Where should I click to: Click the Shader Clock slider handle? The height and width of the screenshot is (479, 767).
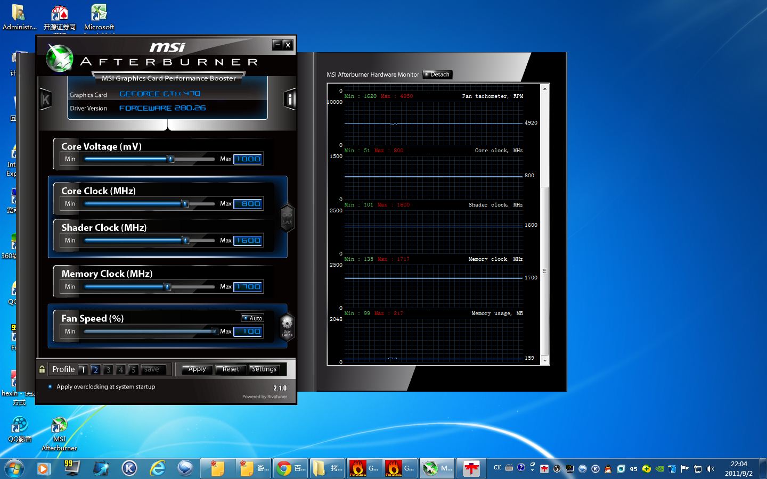[x=185, y=240]
